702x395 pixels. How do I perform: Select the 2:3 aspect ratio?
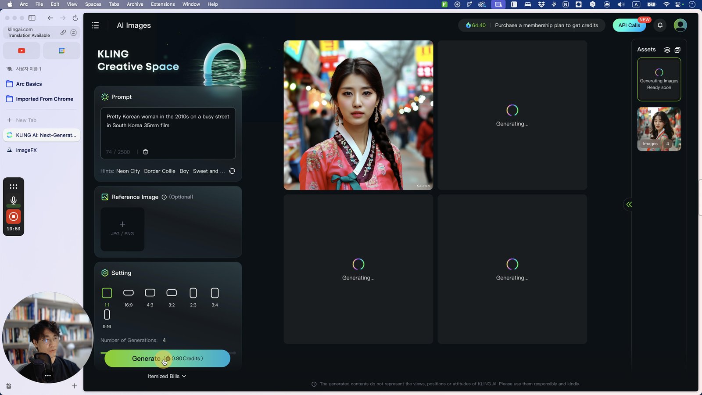[193, 297]
